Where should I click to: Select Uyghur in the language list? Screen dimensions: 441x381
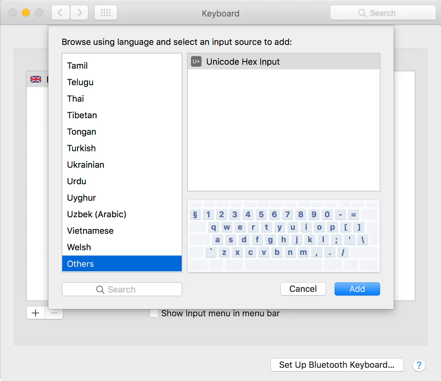pos(81,197)
